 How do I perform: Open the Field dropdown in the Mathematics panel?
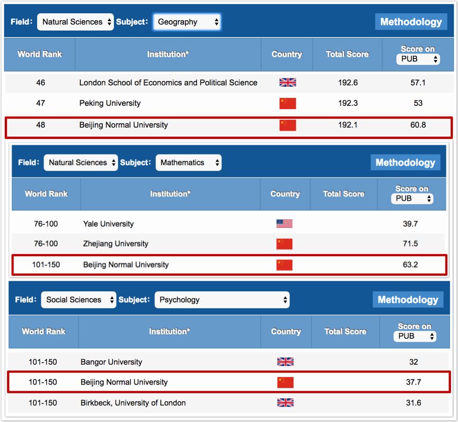[81, 163]
